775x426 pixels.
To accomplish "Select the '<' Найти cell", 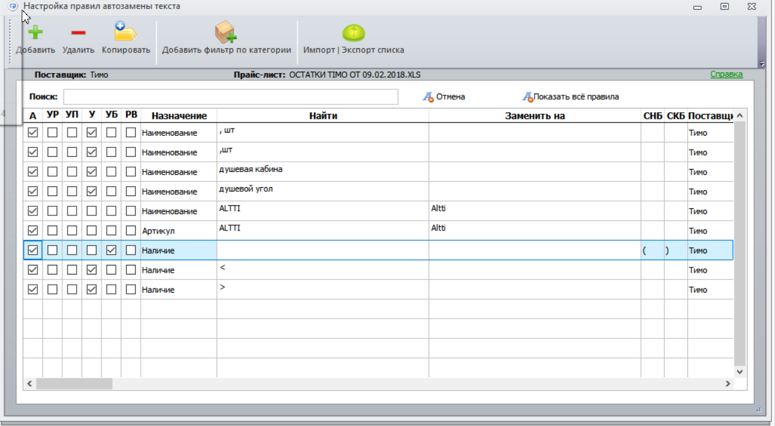I will coord(323,270).
